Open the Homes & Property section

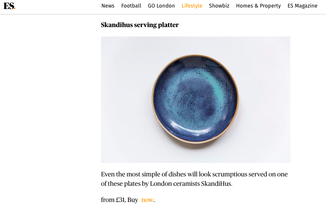tap(258, 6)
